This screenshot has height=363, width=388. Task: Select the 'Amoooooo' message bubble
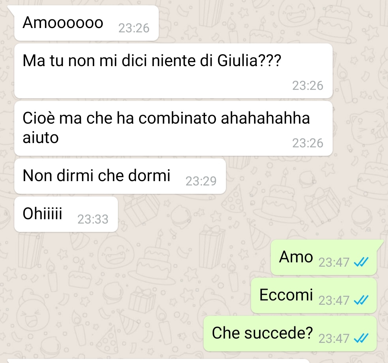click(86, 23)
